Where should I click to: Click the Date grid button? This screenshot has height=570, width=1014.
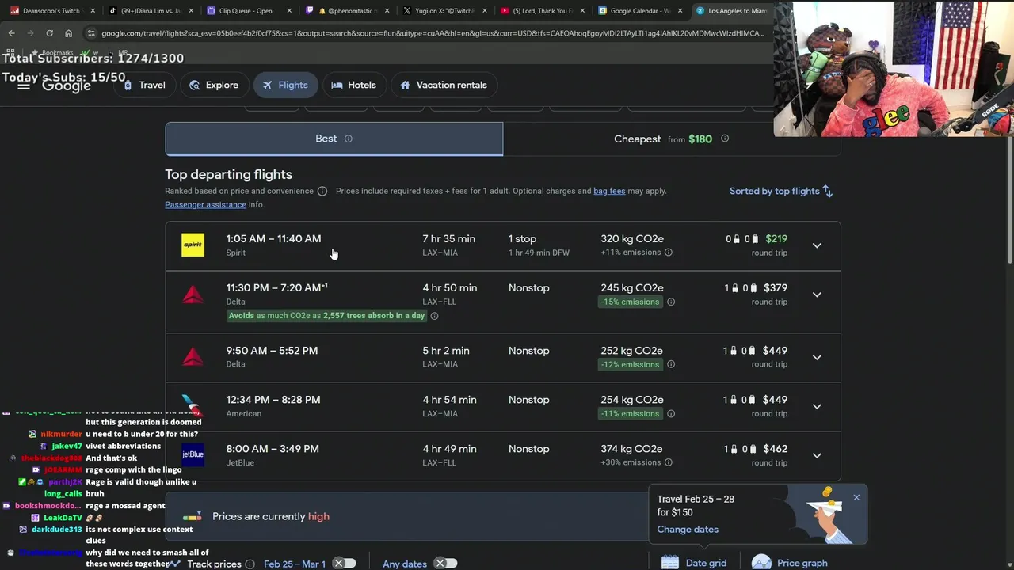pos(695,562)
